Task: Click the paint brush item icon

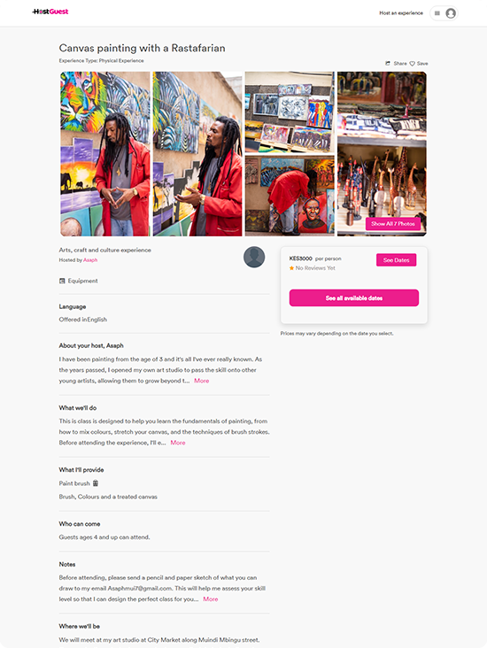Action: pyautogui.click(x=96, y=483)
